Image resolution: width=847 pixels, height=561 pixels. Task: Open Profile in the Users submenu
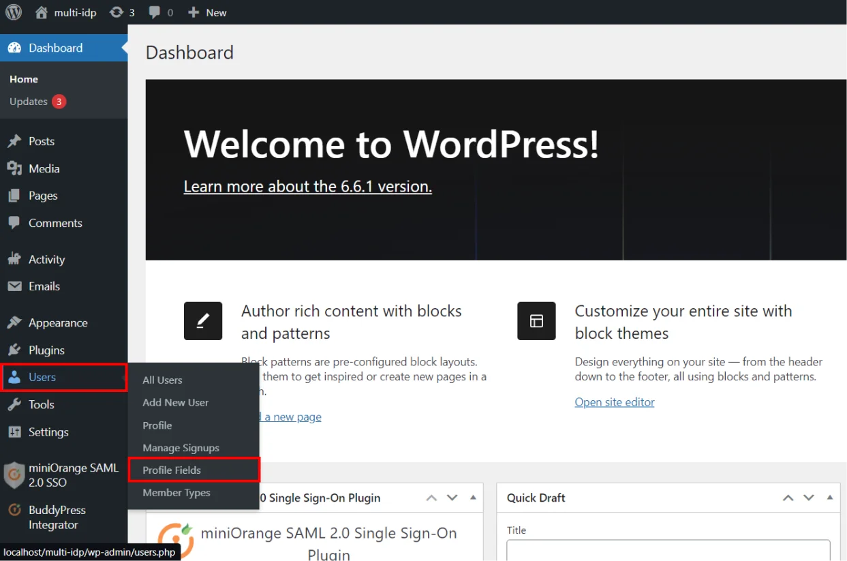(157, 425)
